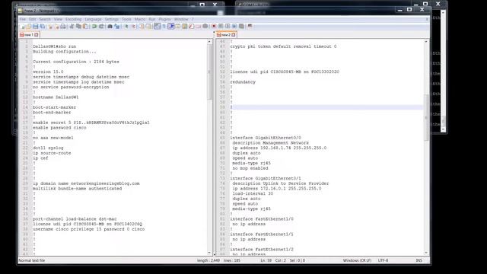Click the macro Playback toolbar icon
The width and height of the screenshot is (487, 274).
228,27
